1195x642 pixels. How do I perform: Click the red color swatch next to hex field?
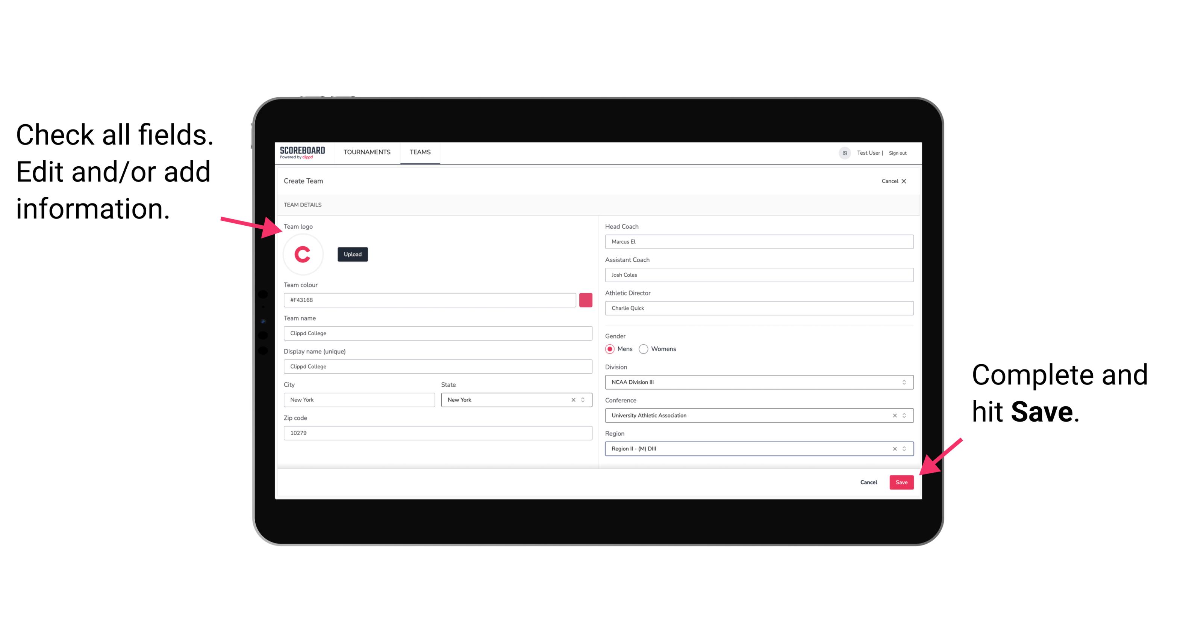(586, 300)
